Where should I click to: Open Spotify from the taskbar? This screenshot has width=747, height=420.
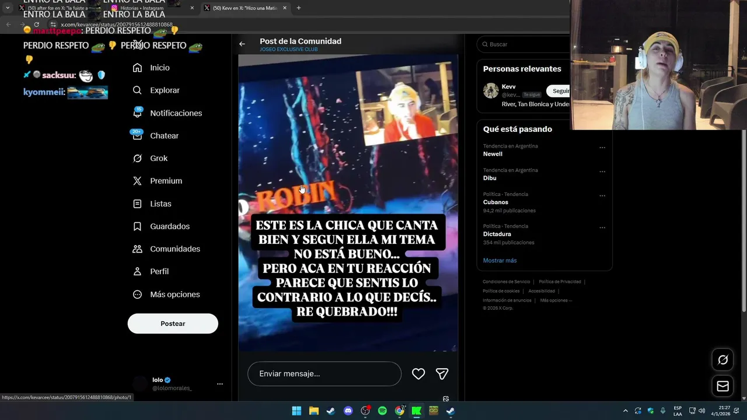382,411
